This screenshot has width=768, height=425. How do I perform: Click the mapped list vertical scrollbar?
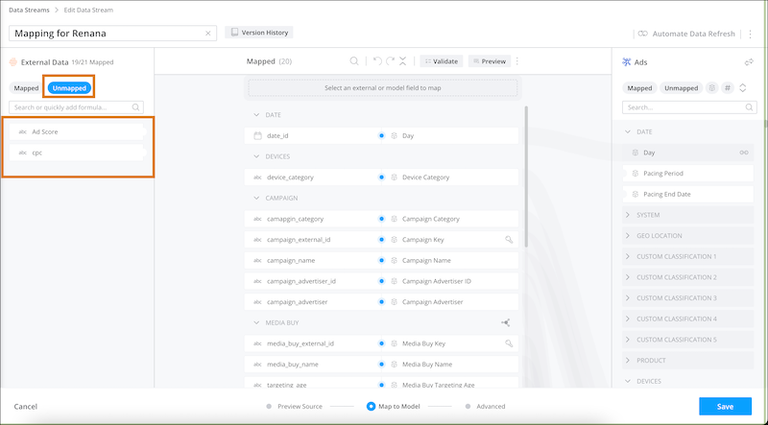526,177
